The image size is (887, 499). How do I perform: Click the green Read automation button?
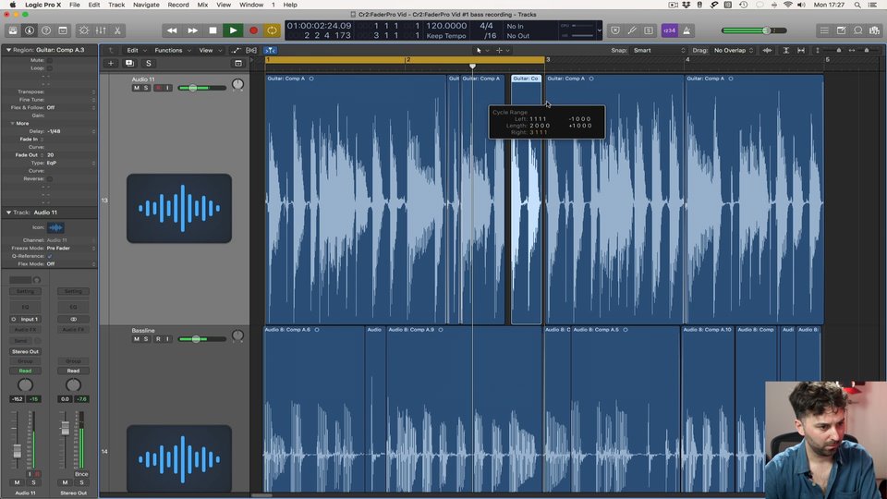coord(25,371)
